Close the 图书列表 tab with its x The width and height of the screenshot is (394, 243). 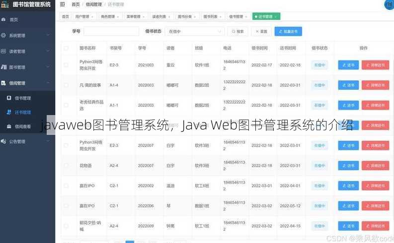coord(221,16)
